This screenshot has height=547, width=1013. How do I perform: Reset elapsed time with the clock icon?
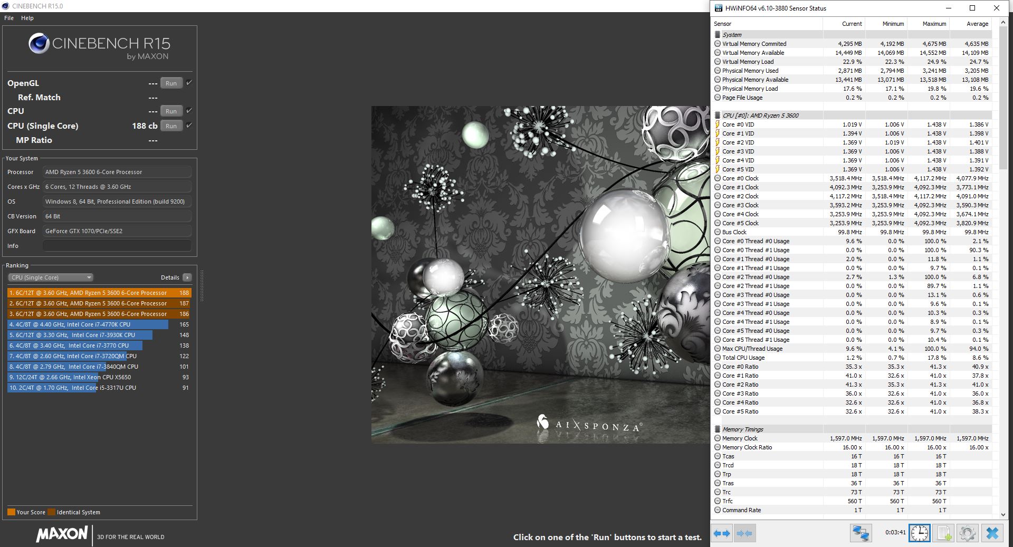[920, 533]
